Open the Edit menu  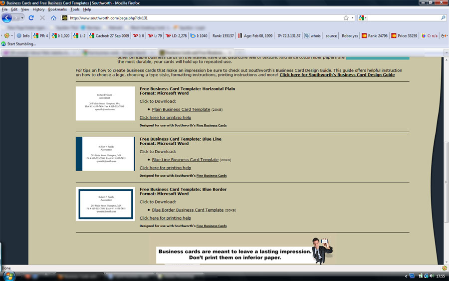pyautogui.click(x=14, y=9)
